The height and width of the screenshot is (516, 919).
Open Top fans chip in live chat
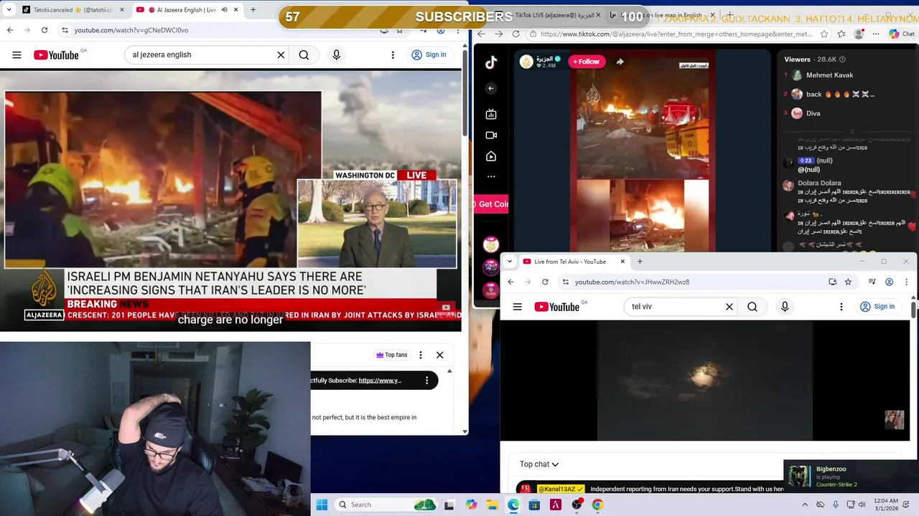pos(391,355)
